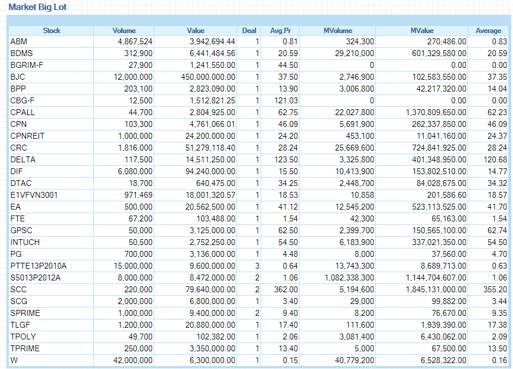Click BDMS value 6,441,484.56
Image resolution: width=513 pixels, height=369 pixels.
pos(212,54)
